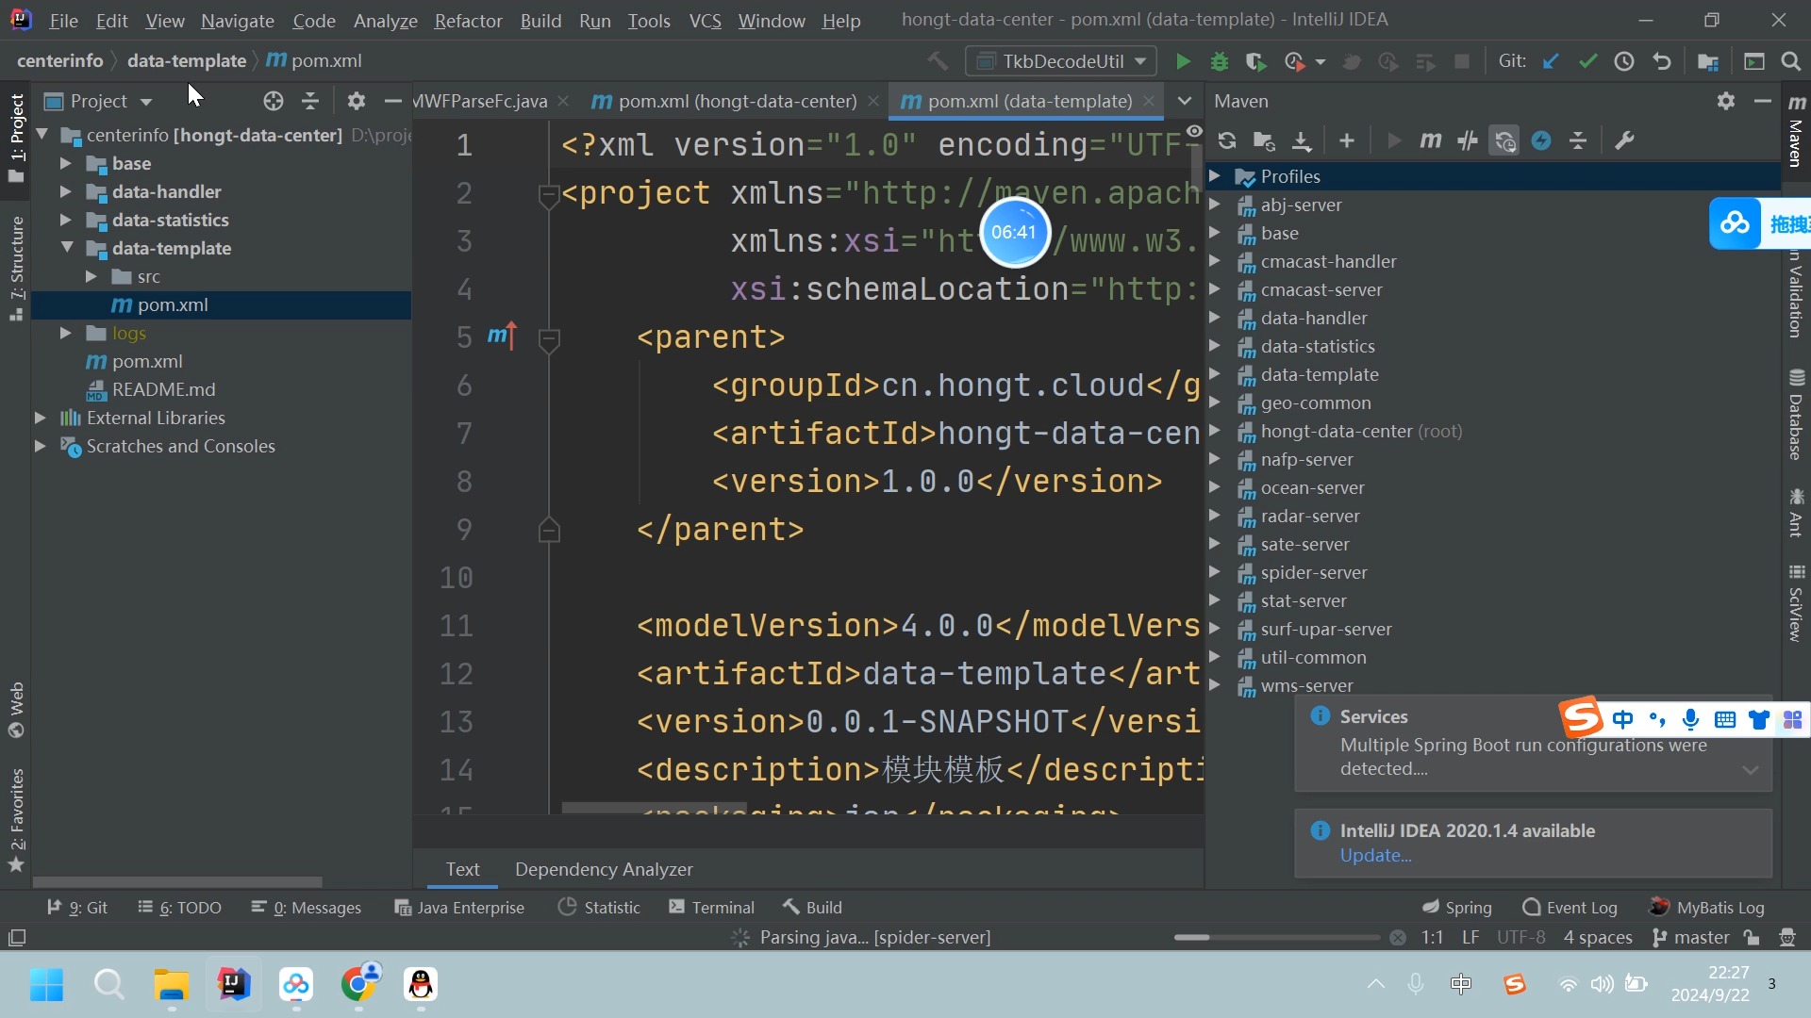Toggle Maven Offline Mode button
Image resolution: width=1811 pixels, height=1018 pixels.
[x=1467, y=141]
